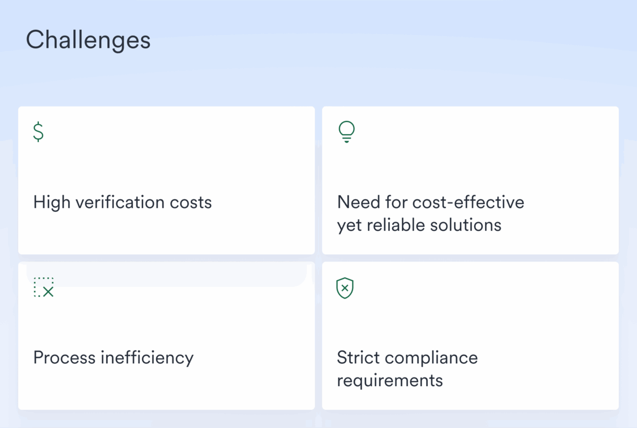Click the lightbulb icon
Screen dimensions: 637x428
346,132
